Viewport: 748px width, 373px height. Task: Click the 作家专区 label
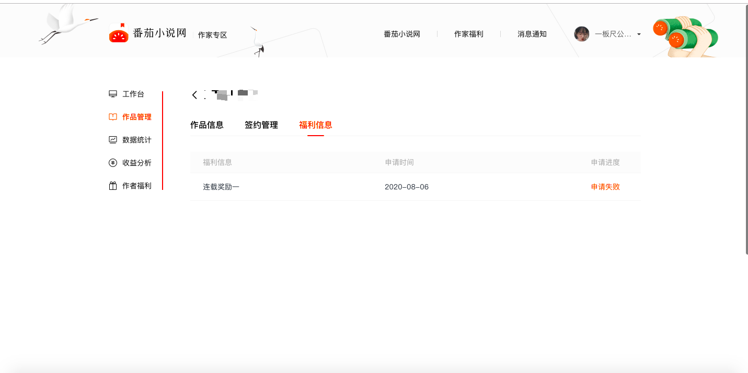(x=213, y=35)
